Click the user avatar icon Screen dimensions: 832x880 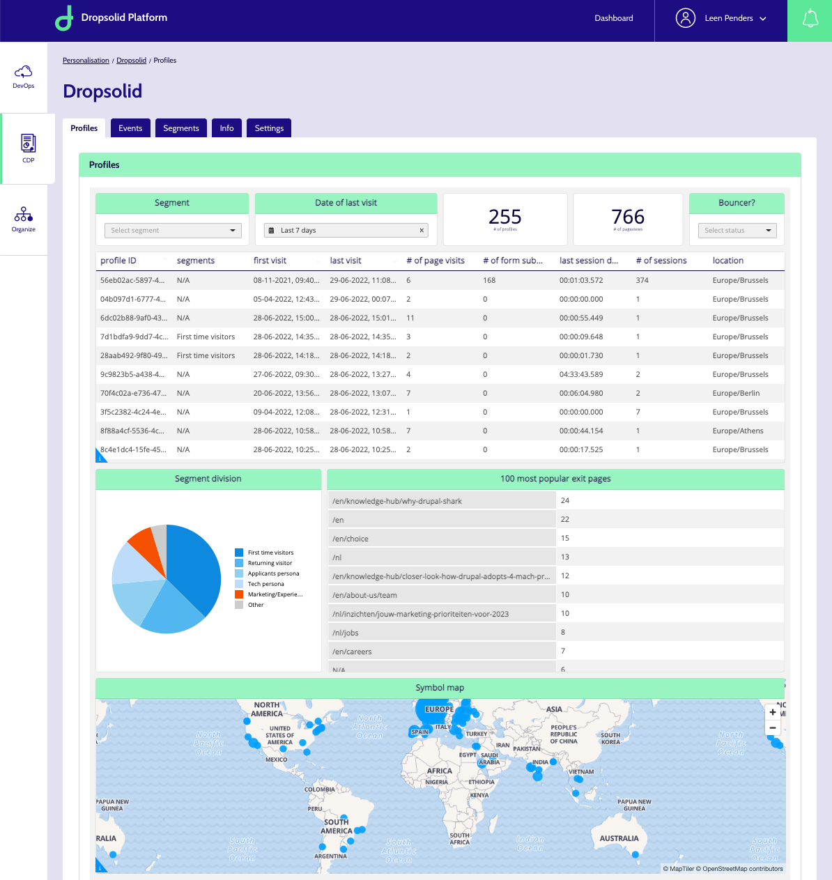[x=686, y=18]
